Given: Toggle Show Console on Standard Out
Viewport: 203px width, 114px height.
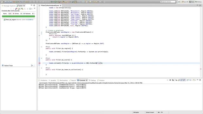Looking at the screenshot, I should (181, 80).
